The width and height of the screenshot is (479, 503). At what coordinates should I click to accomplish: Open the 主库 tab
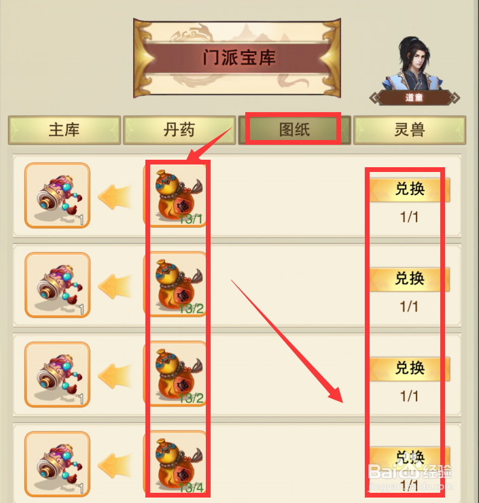click(x=65, y=131)
